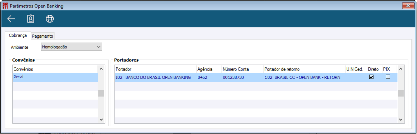Go back with the left arrow icon
Viewport: 417px width, 134px height.
11,19
